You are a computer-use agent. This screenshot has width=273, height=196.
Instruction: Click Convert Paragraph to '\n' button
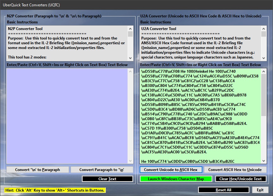tap(102, 169)
